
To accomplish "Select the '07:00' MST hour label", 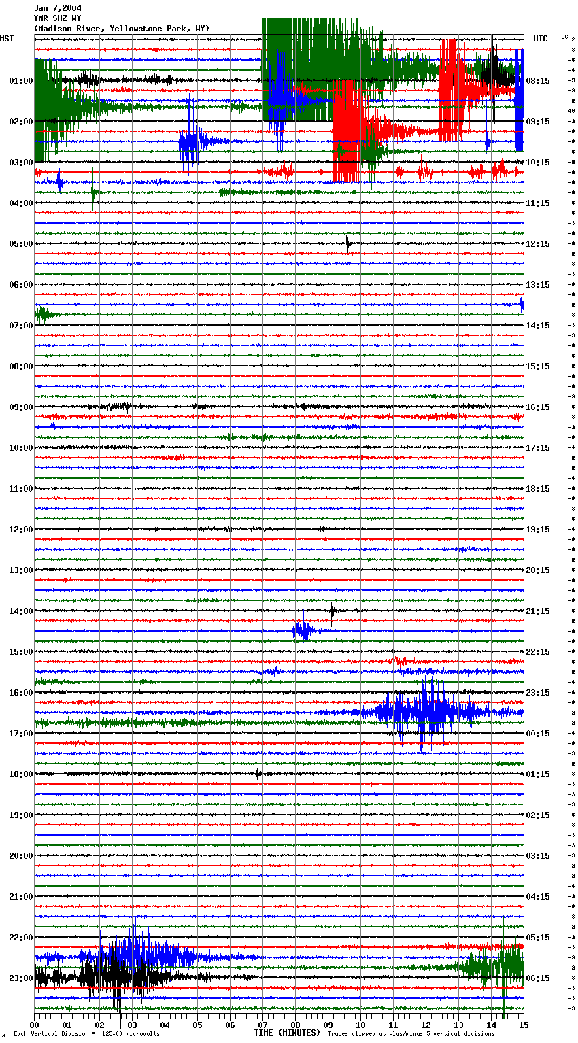I will point(21,326).
